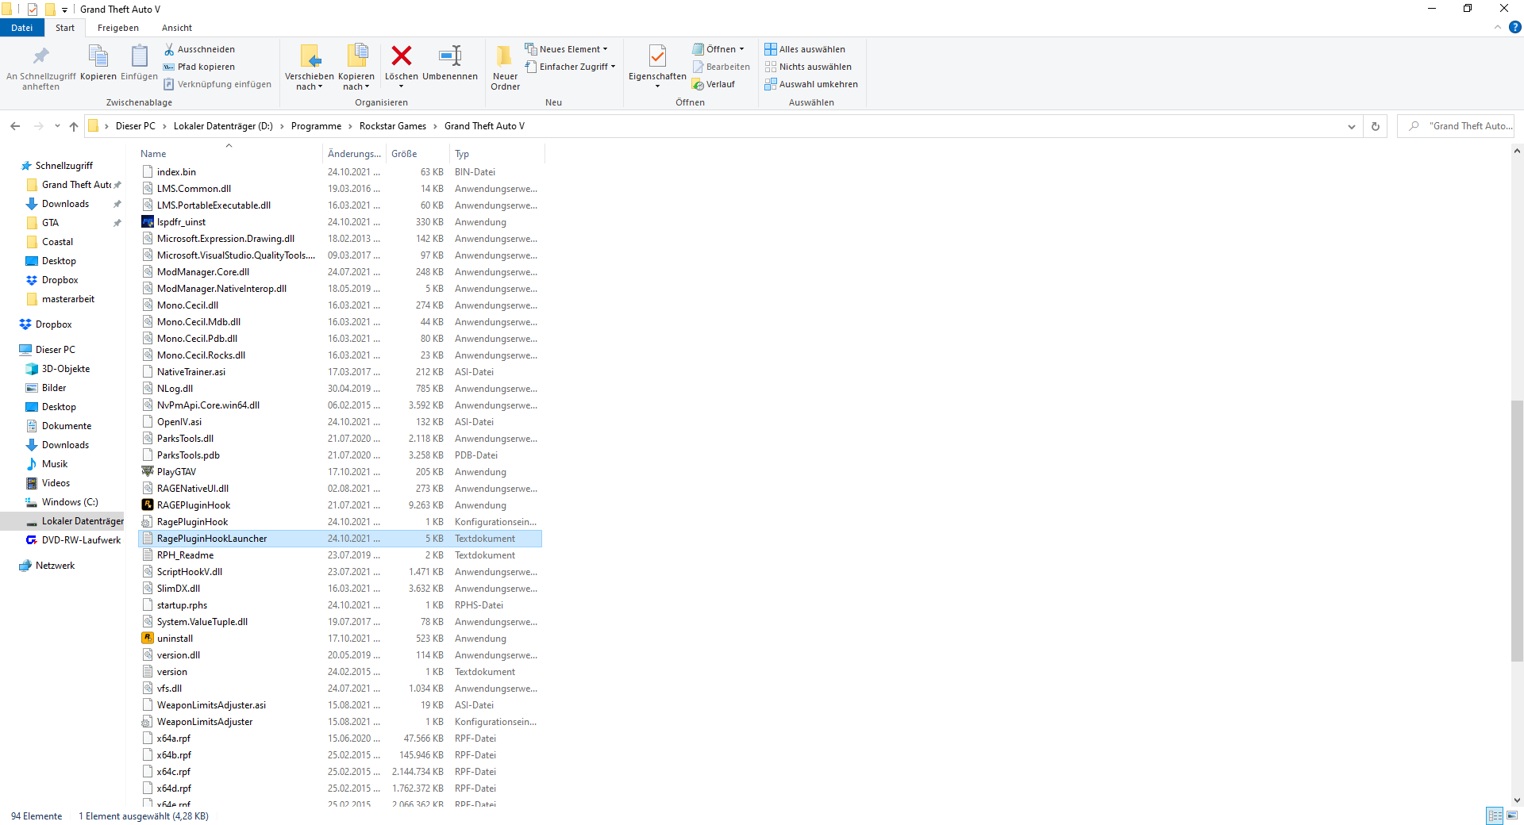Click Bearbeiten in ribbon
This screenshot has width=1524, height=825.
point(721,67)
